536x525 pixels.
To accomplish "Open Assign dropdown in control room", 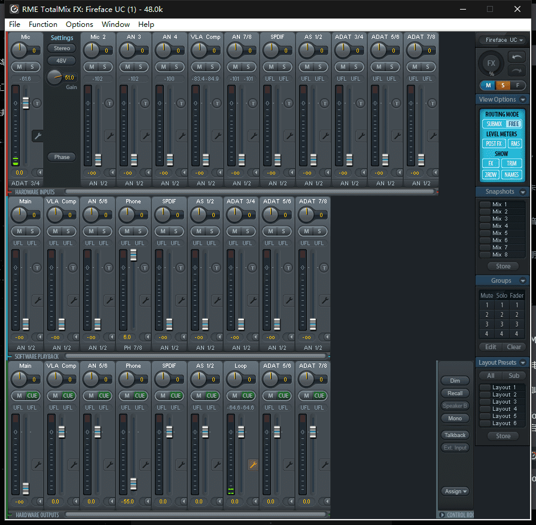I will pyautogui.click(x=455, y=492).
